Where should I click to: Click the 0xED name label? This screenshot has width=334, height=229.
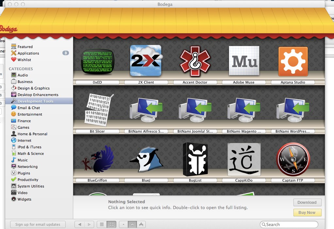97,82
